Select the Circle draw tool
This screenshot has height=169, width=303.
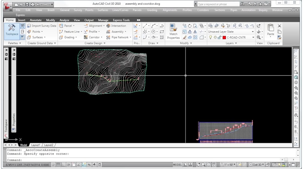click(154, 32)
